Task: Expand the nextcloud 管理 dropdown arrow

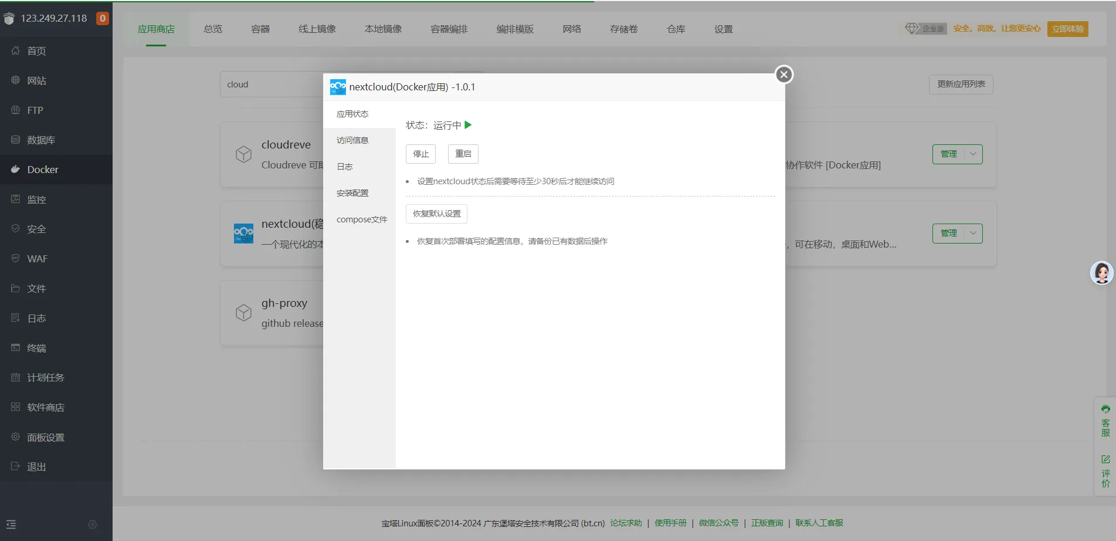Action: coord(973,234)
